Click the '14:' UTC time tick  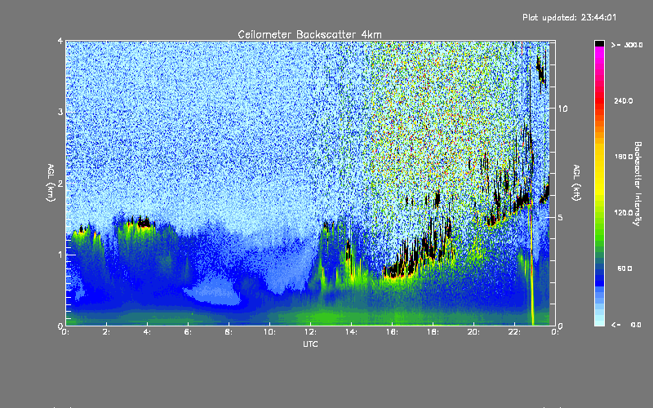click(x=351, y=332)
